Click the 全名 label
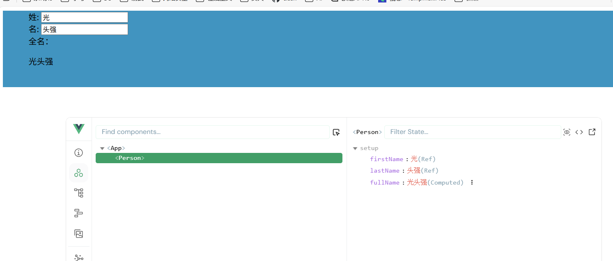 pos(38,42)
